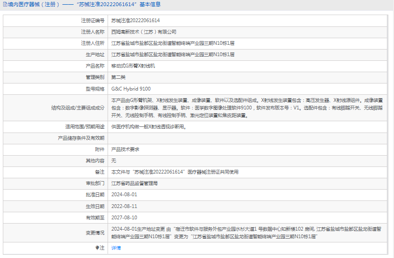
Task: Select approving department 江苏省药品监督管理局
Action: click(x=134, y=183)
